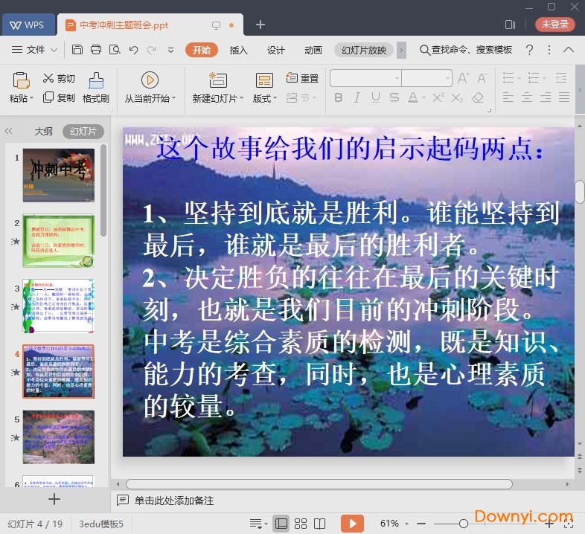Expand the New Slide (新建幻灯片) dropdown
The width and height of the screenshot is (585, 534).
pyautogui.click(x=217, y=98)
